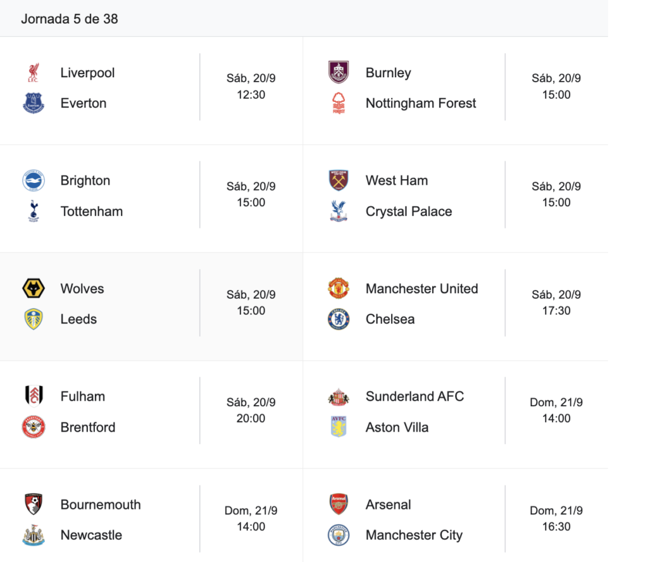Click the Tottenham club crest
Viewport: 648px width, 562px height.
(34, 211)
